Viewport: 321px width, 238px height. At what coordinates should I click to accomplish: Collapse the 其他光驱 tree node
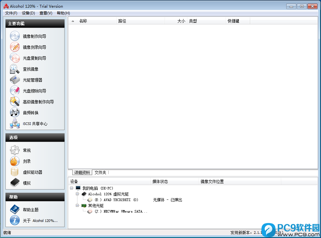pos(77,206)
